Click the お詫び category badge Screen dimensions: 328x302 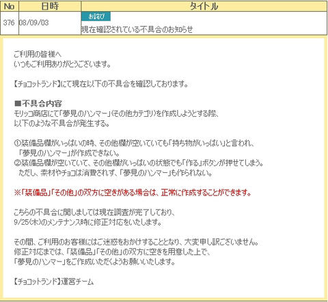pos(96,16)
